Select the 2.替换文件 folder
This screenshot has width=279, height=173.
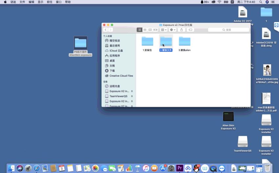(x=166, y=41)
